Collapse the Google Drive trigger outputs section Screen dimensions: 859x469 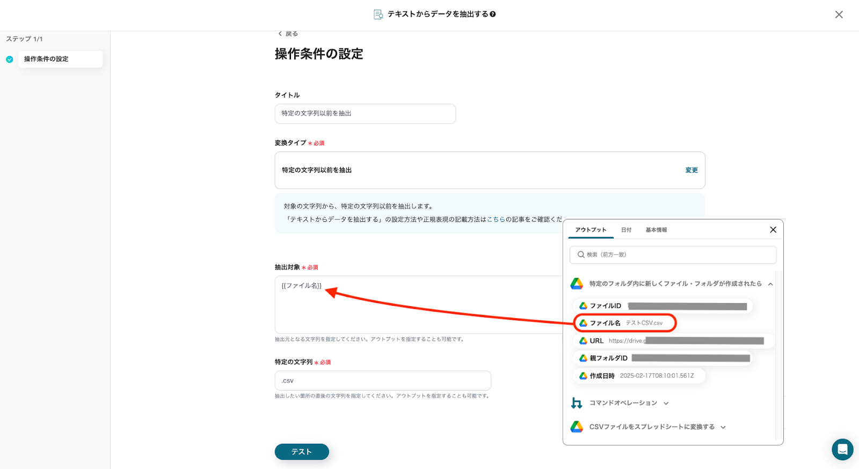point(770,284)
